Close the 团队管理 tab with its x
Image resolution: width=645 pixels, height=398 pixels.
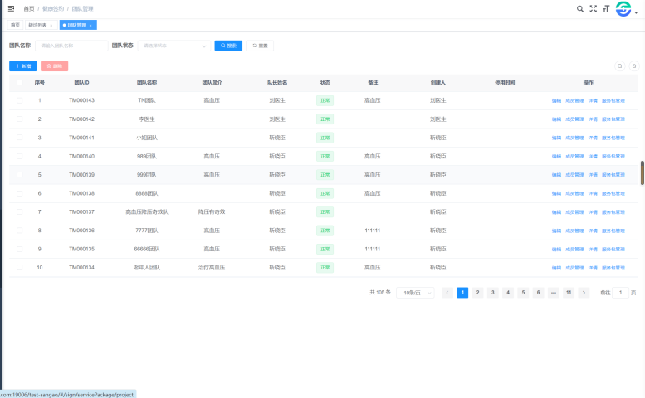coord(90,26)
